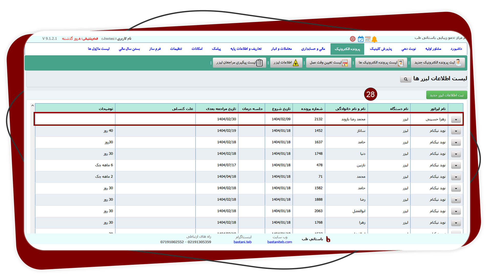This screenshot has width=492, height=276.
Task: Open مشاور اولیه menu
Action: click(x=433, y=49)
